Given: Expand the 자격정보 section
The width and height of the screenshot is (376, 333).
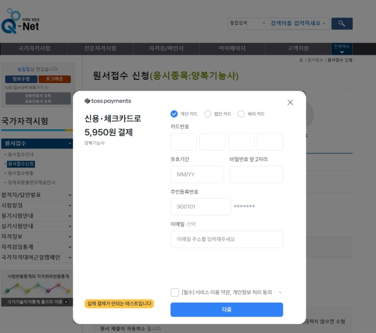Looking at the screenshot, I should (37, 237).
